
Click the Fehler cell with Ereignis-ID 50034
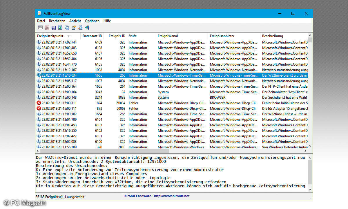point(133,103)
